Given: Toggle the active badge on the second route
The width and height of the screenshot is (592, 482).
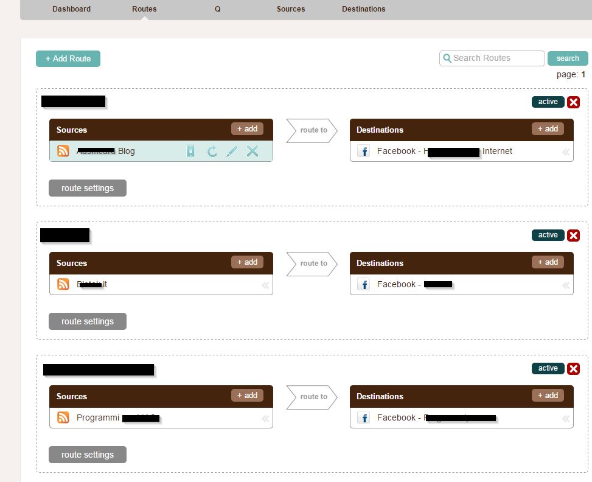Looking at the screenshot, I should point(548,235).
